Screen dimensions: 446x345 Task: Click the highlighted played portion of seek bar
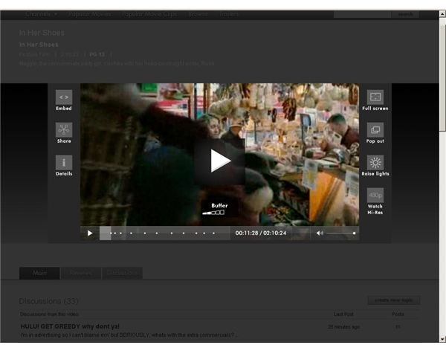[x=106, y=233]
